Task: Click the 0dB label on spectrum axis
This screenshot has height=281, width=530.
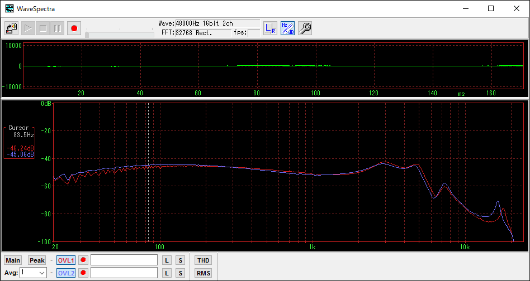Action: click(46, 104)
